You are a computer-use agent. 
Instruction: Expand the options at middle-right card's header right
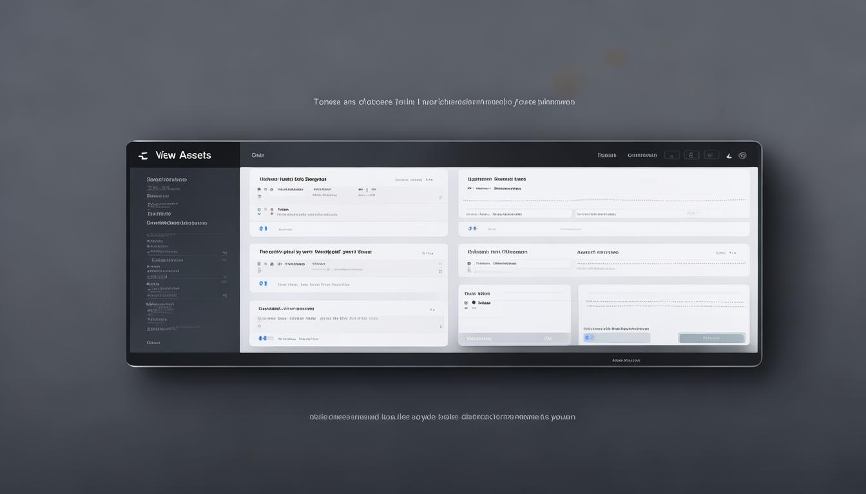721,253
